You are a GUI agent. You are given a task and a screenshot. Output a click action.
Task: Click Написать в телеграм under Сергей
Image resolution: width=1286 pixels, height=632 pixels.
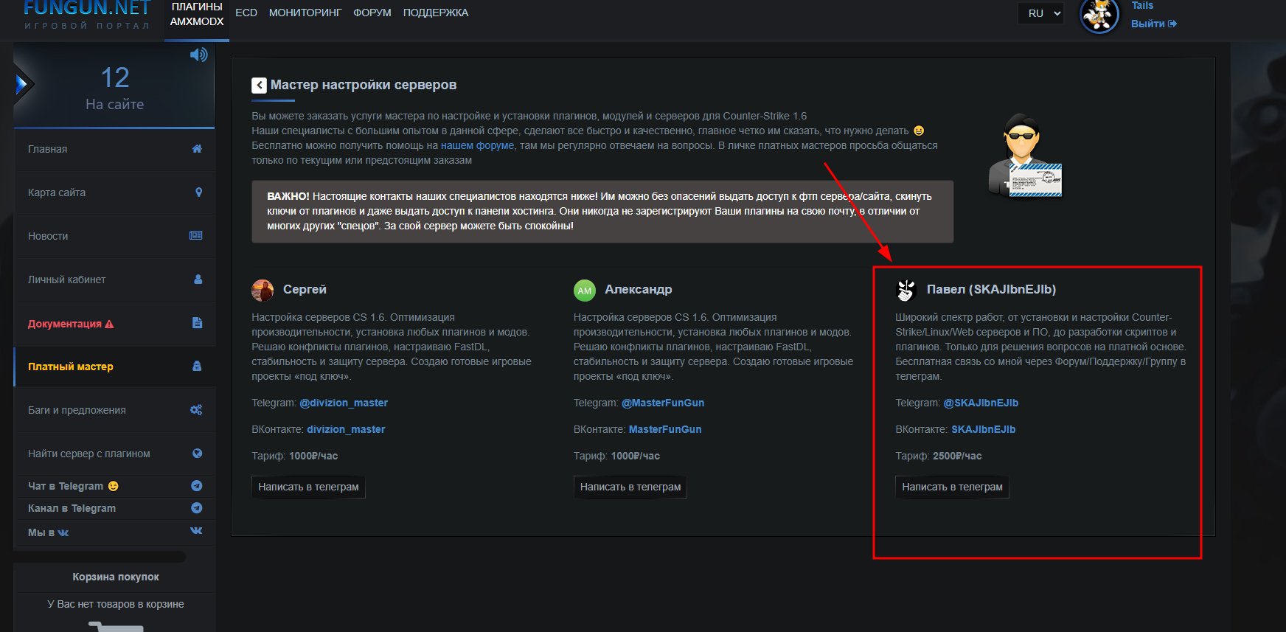pos(308,487)
